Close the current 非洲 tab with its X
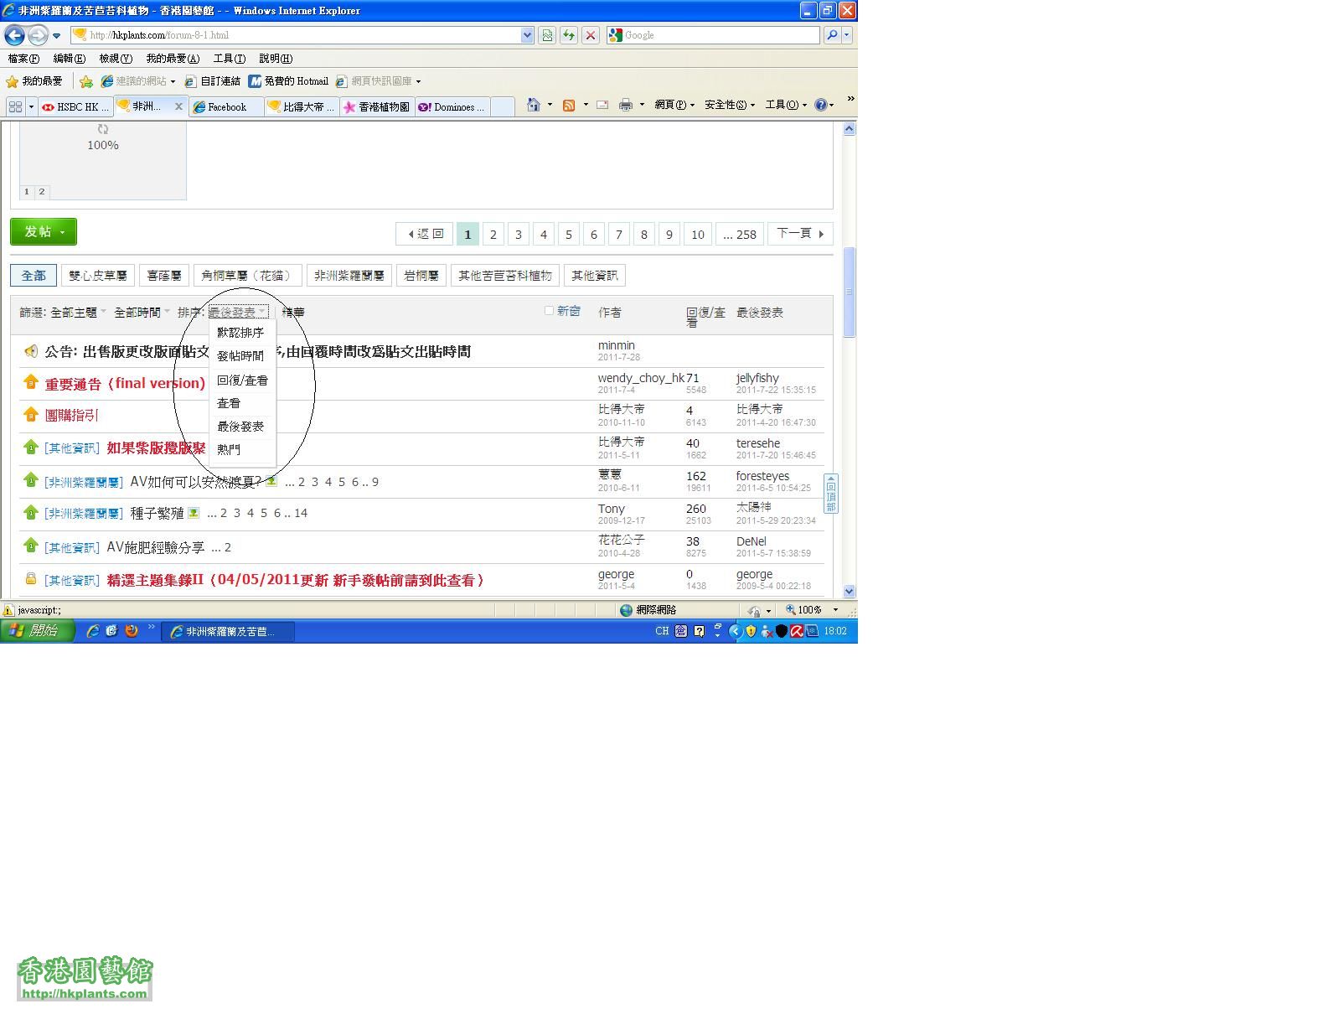The height and width of the screenshot is (1009, 1343). [x=178, y=106]
